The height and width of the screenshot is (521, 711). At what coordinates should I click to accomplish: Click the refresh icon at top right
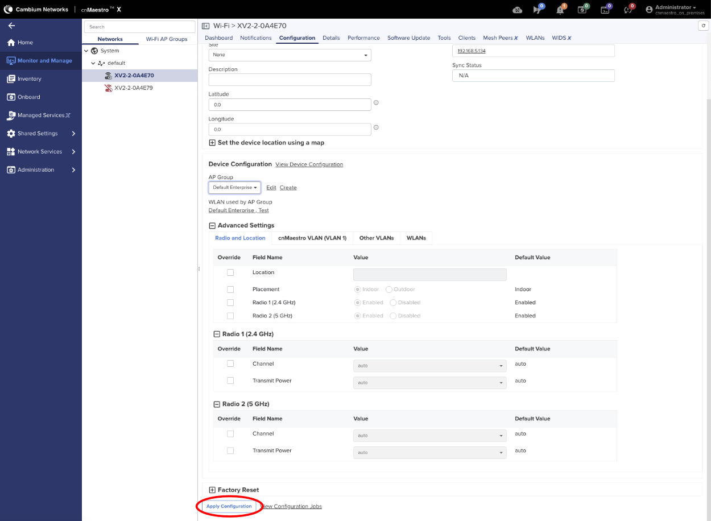tap(703, 26)
